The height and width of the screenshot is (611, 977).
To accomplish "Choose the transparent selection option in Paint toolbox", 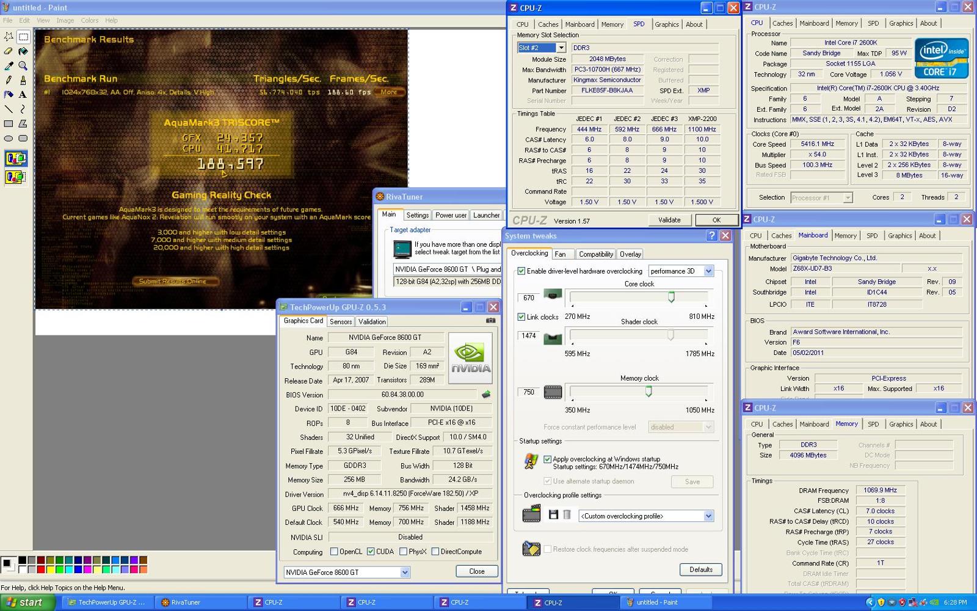I will [x=16, y=177].
